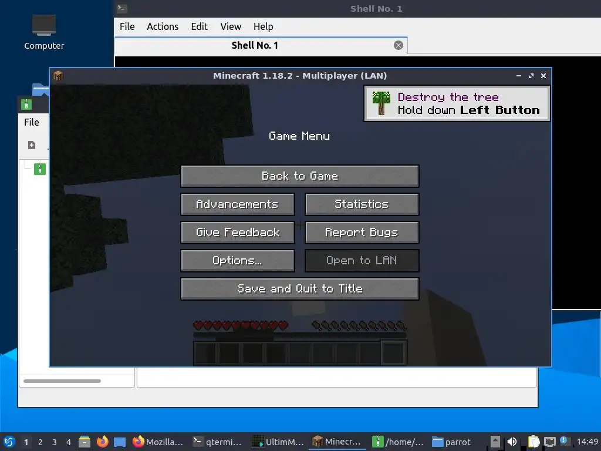601x451 pixels.
Task: Open the file manager launcher in taskbar
Action: pyautogui.click(x=85, y=442)
